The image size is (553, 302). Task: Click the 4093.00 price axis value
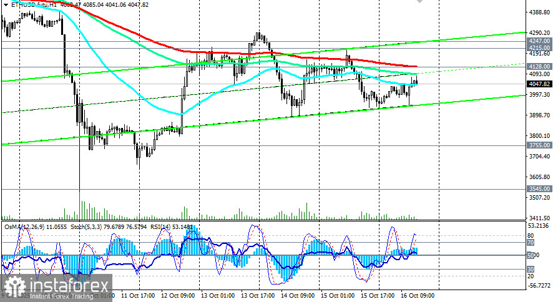pyautogui.click(x=540, y=74)
